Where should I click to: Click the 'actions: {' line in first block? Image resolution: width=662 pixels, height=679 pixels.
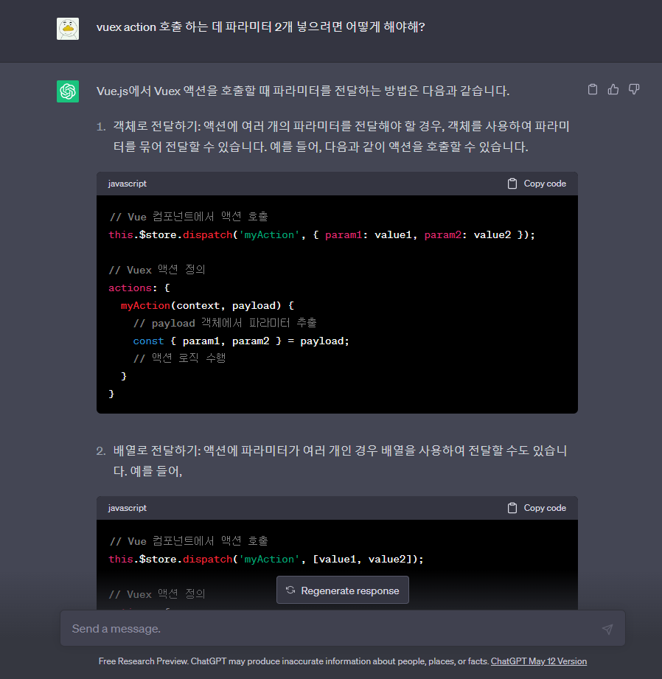coord(139,288)
